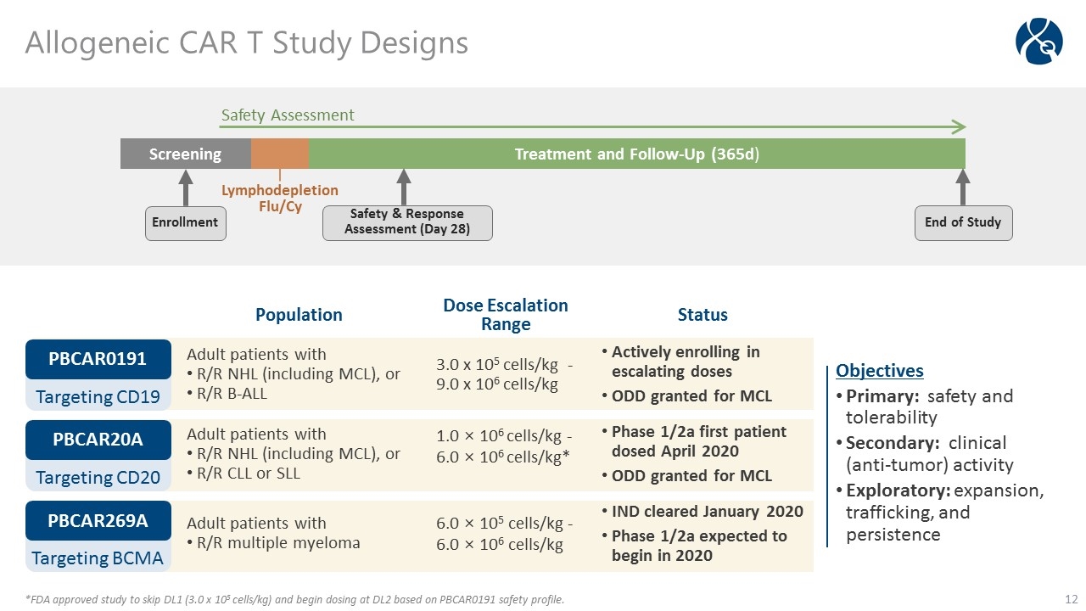Click the Targeting CD20 label

pyautogui.click(x=98, y=477)
